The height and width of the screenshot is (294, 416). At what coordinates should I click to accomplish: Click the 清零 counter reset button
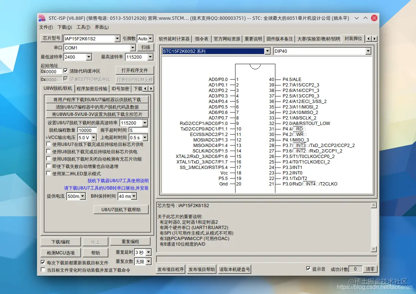(x=370, y=269)
